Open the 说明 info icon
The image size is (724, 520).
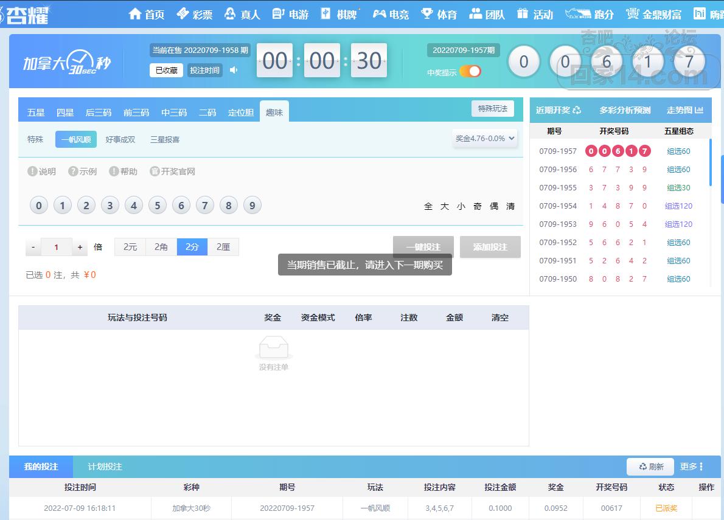(33, 172)
